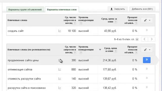Click the 138,42 руб. price cell
162x91 pixels.
coord(110,88)
